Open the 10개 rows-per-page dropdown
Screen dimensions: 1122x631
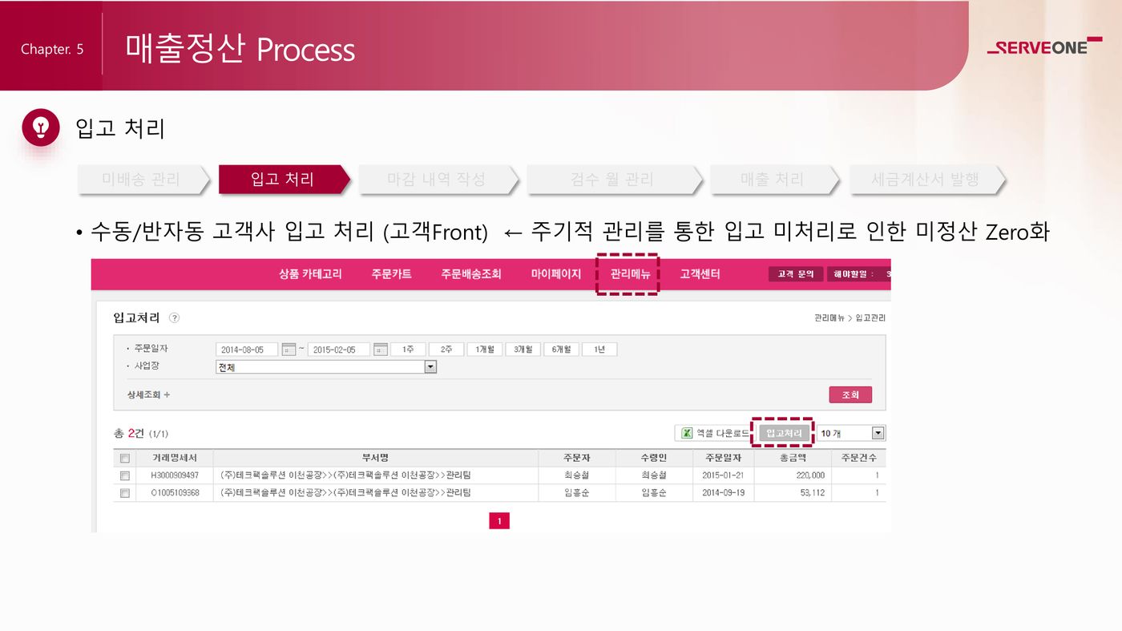tap(878, 433)
